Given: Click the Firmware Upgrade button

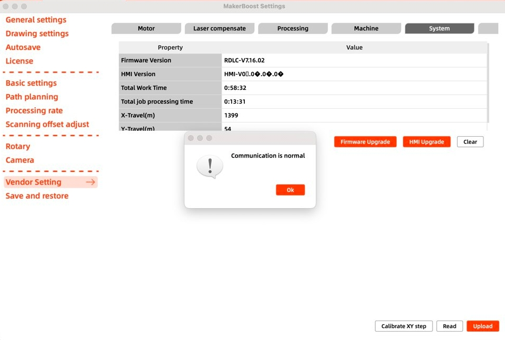Looking at the screenshot, I should point(365,142).
